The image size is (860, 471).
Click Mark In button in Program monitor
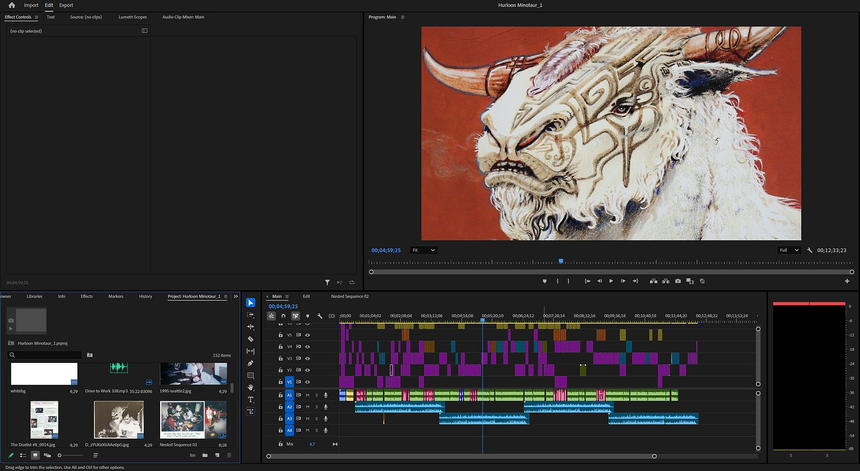558,281
